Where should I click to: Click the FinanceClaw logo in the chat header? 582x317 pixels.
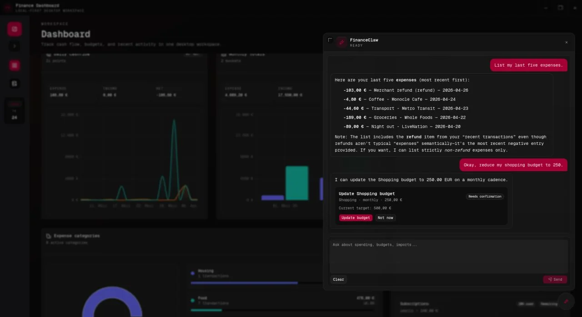click(x=341, y=42)
